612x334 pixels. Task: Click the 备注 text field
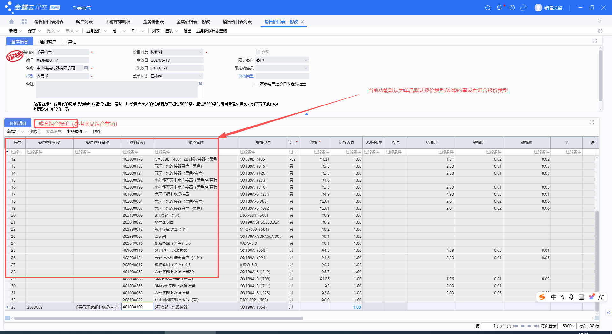(117, 90)
